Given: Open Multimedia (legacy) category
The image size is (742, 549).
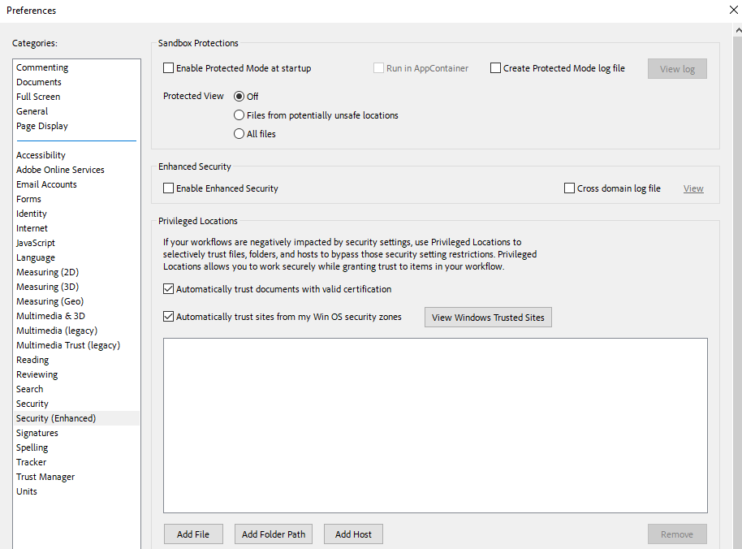Looking at the screenshot, I should (76, 331).
